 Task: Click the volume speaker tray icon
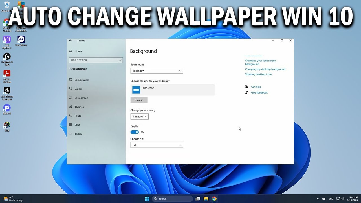tap(343, 199)
